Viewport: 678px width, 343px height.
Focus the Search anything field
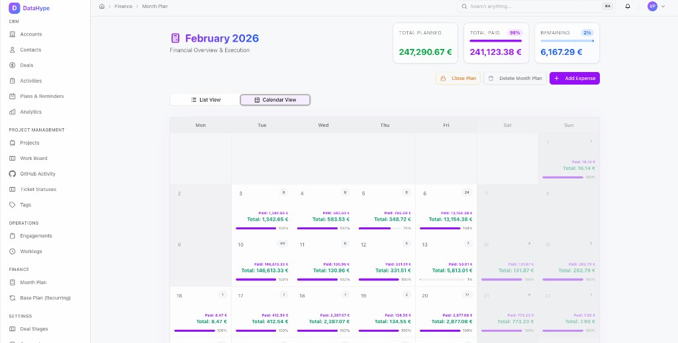click(536, 7)
